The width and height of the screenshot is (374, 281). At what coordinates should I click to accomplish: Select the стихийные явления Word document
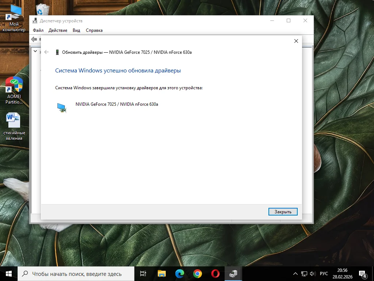(x=14, y=126)
